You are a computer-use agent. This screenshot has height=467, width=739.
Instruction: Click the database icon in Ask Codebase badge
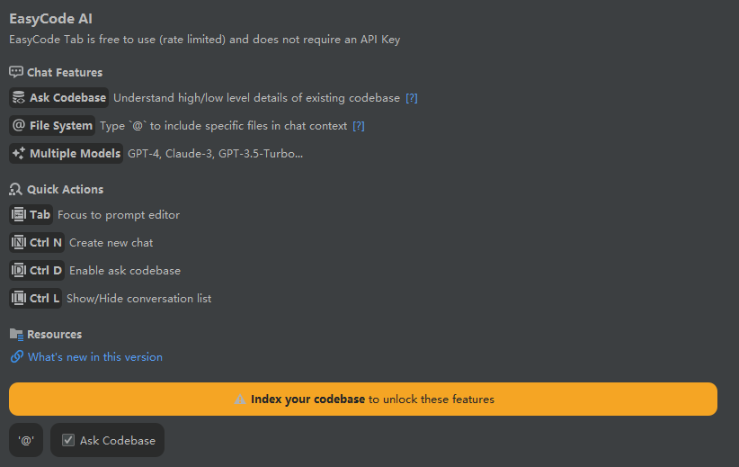point(19,97)
